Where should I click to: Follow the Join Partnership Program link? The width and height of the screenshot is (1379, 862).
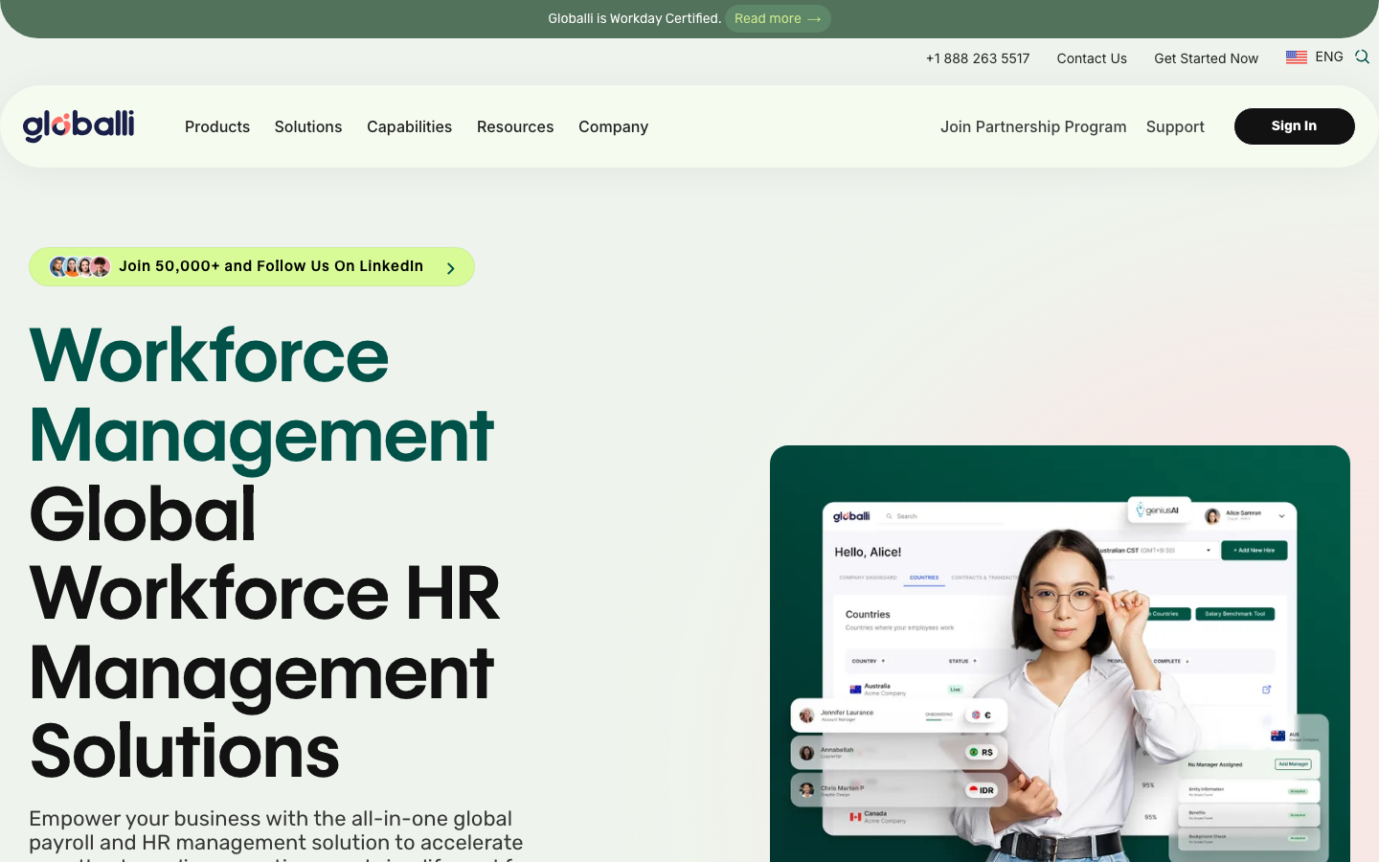(1033, 126)
